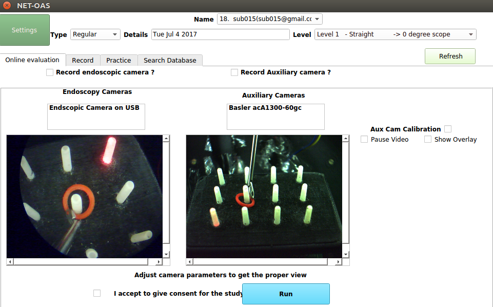Click down arrow of endoscopic view vertical scrollbar
This screenshot has width=493, height=307.
click(x=166, y=255)
